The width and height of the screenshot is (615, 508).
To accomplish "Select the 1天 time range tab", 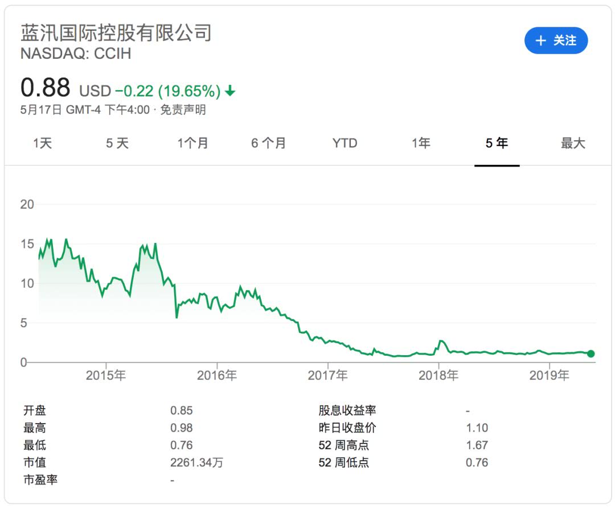I will (42, 143).
